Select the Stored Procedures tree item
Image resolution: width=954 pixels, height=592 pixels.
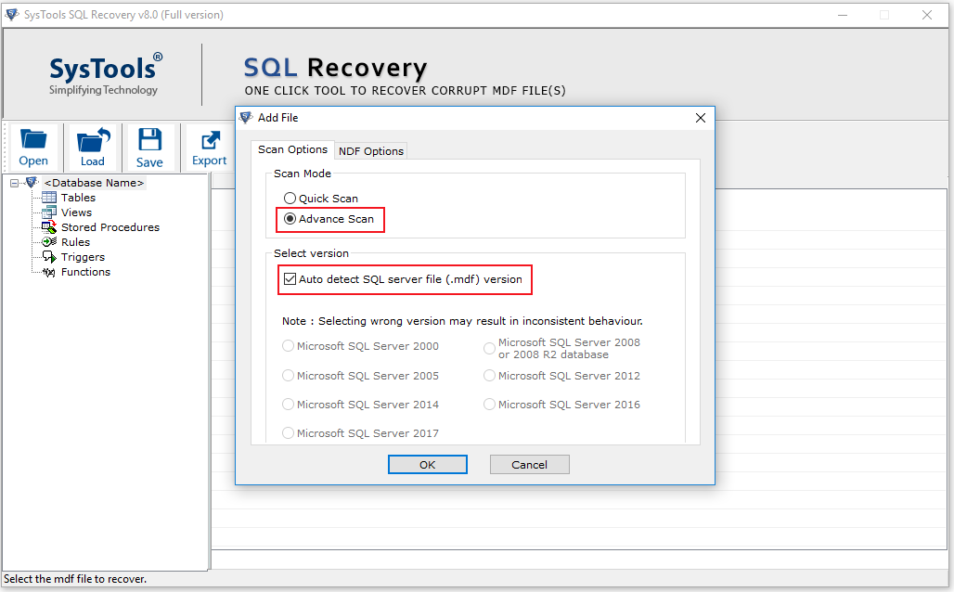click(x=110, y=227)
